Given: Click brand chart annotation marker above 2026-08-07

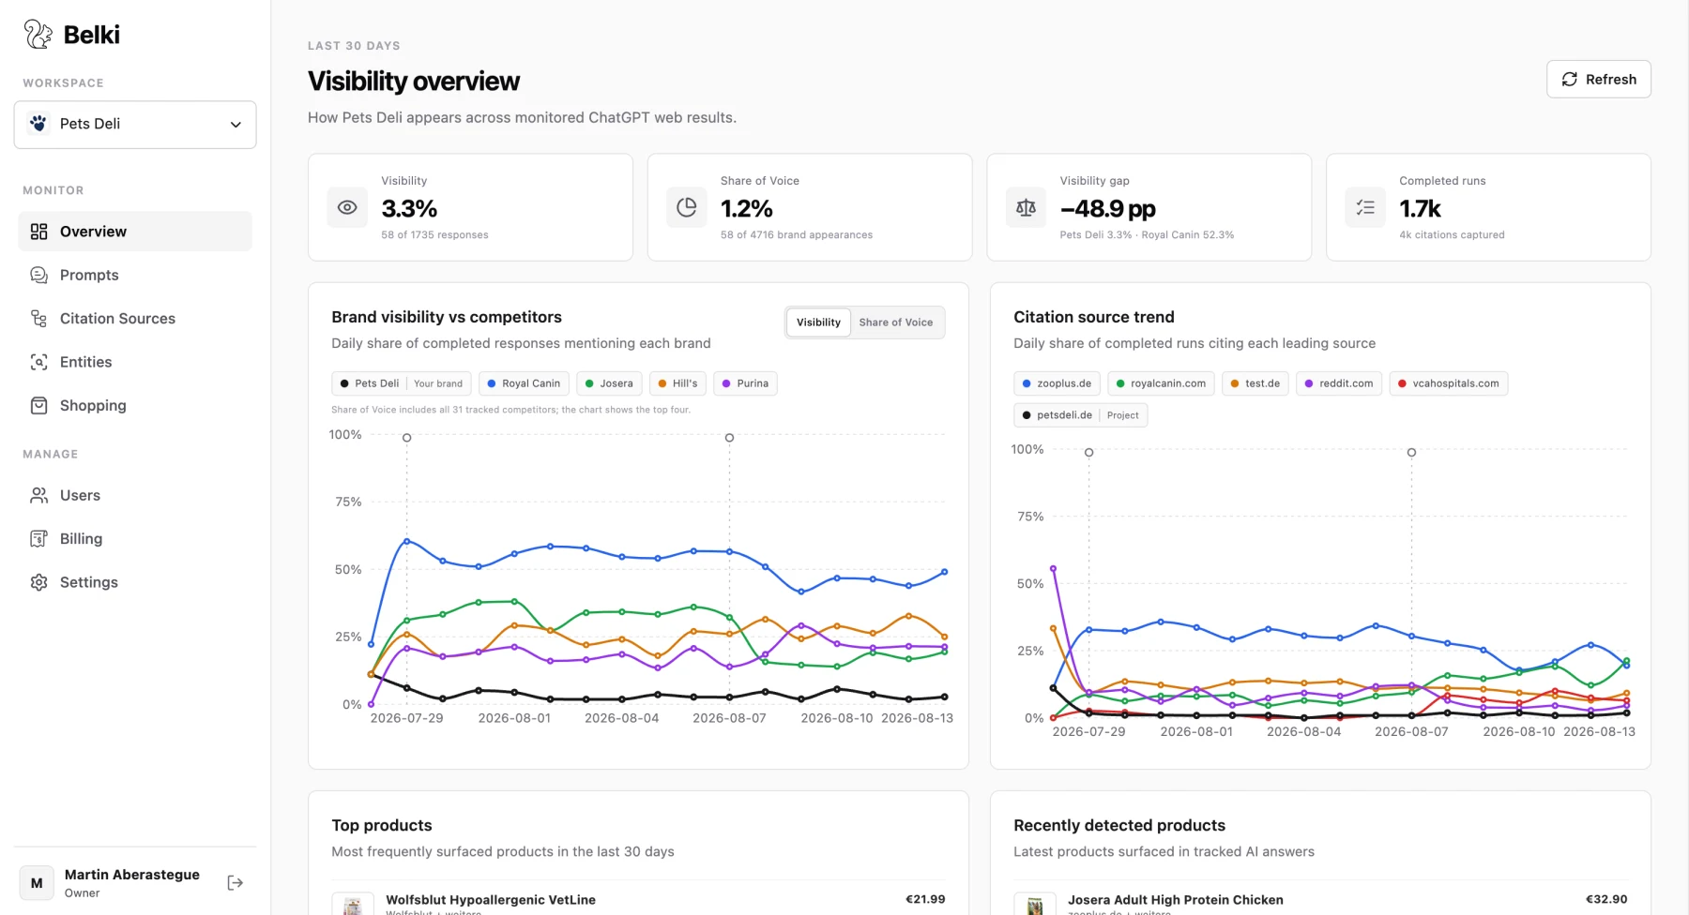Looking at the screenshot, I should [729, 438].
